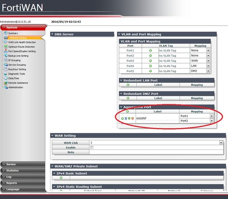Open the Reports menu section
This screenshot has height=199, width=228.
(23, 183)
